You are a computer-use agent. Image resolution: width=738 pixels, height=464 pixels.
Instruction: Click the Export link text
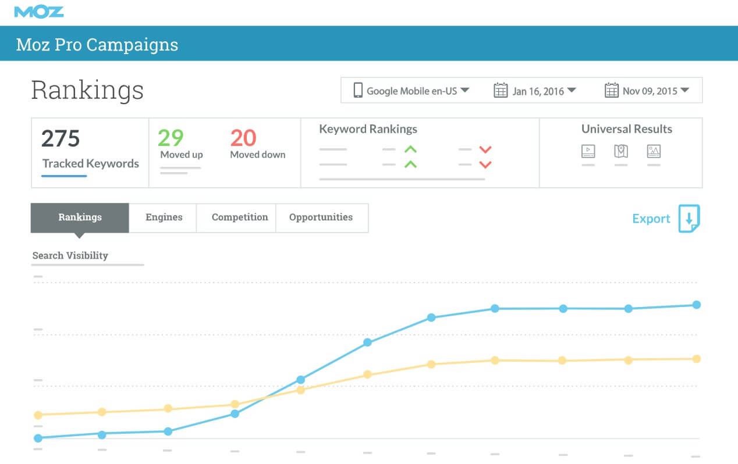(651, 219)
